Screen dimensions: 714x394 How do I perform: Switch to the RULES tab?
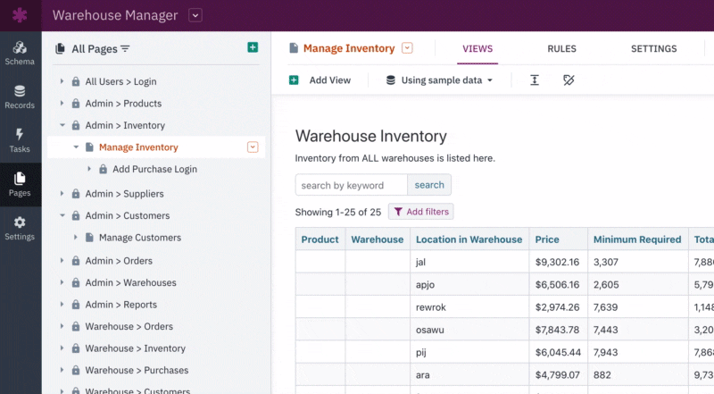562,49
